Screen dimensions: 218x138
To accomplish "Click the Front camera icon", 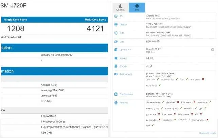I will pyautogui.click(x=116, y=94).
